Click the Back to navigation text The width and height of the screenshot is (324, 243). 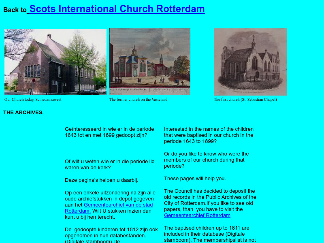[14, 10]
